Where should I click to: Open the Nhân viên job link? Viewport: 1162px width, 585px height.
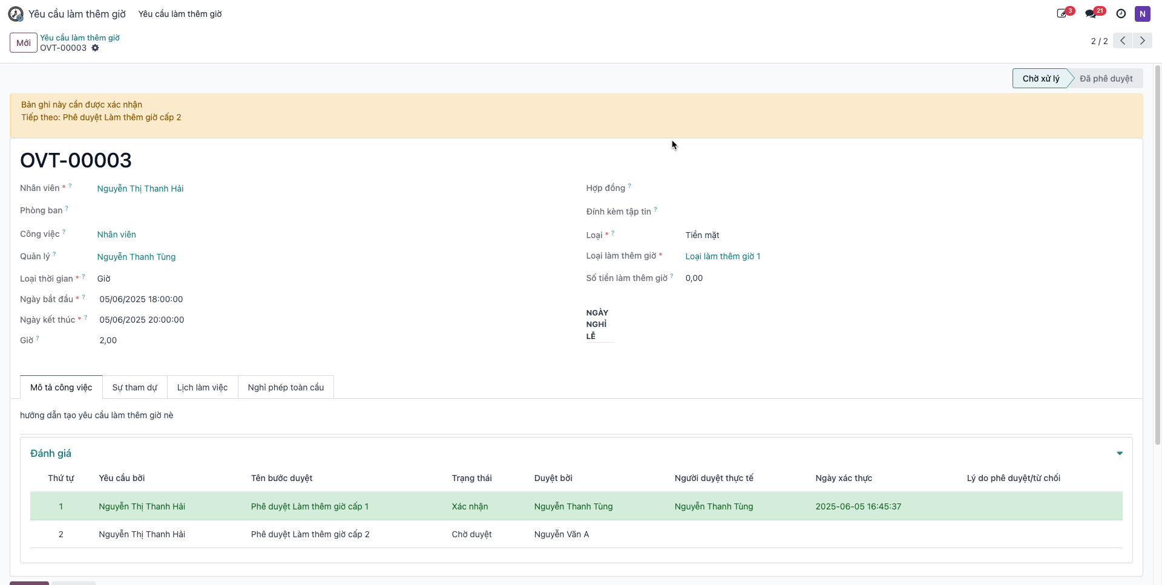[117, 234]
